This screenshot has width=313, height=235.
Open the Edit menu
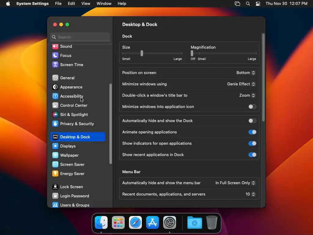coord(71,4)
